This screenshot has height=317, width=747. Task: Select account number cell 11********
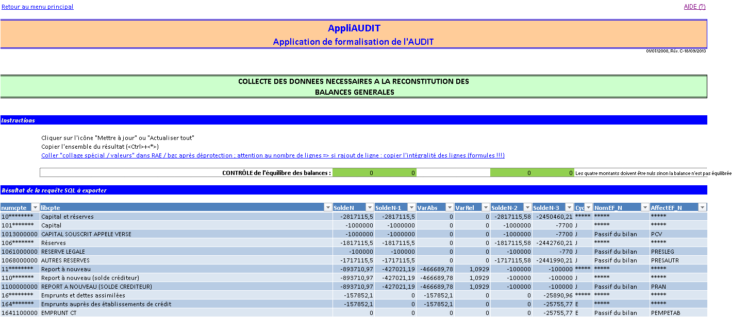pos(20,269)
